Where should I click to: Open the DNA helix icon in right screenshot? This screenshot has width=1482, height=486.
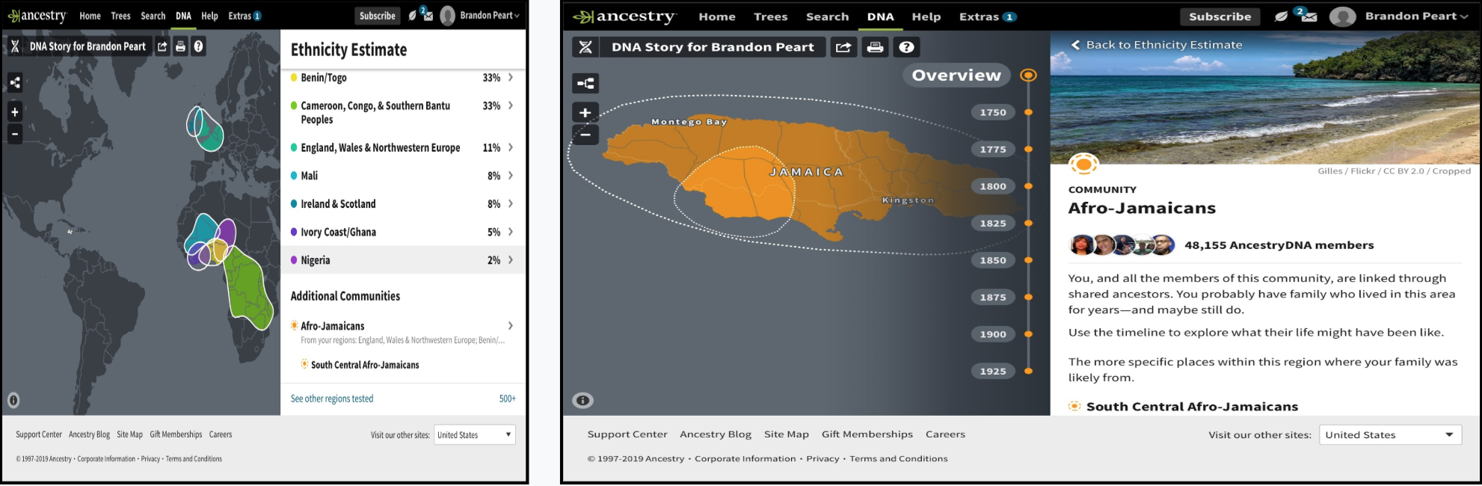point(585,47)
